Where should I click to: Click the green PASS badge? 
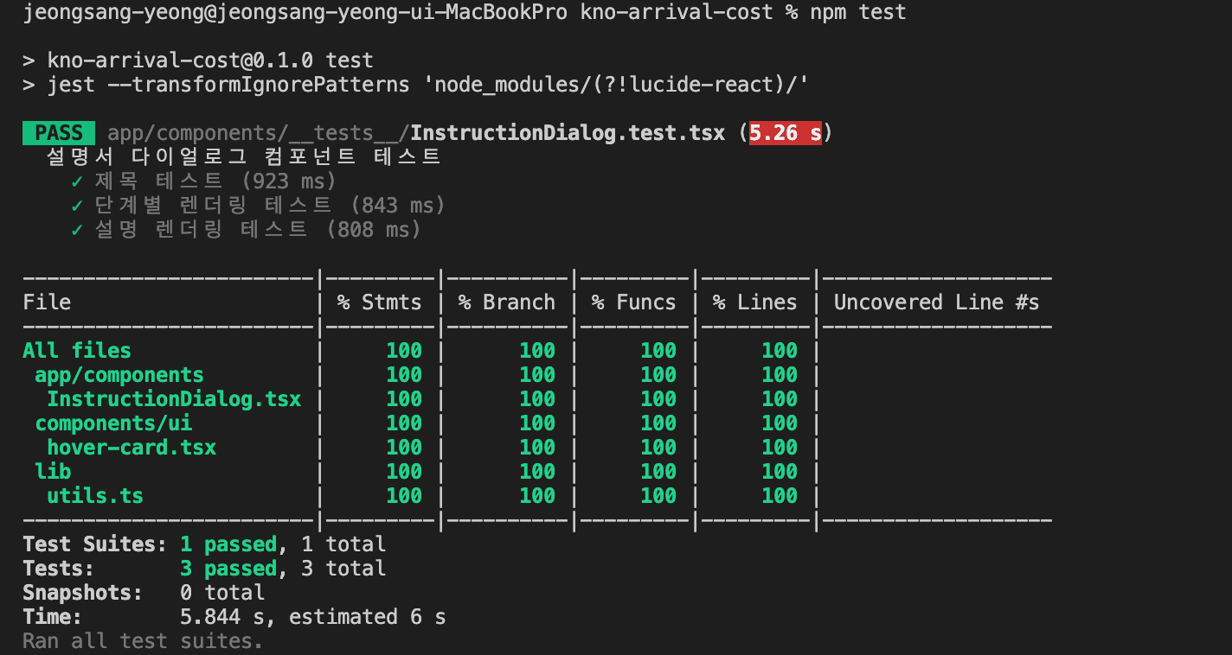tap(59, 133)
